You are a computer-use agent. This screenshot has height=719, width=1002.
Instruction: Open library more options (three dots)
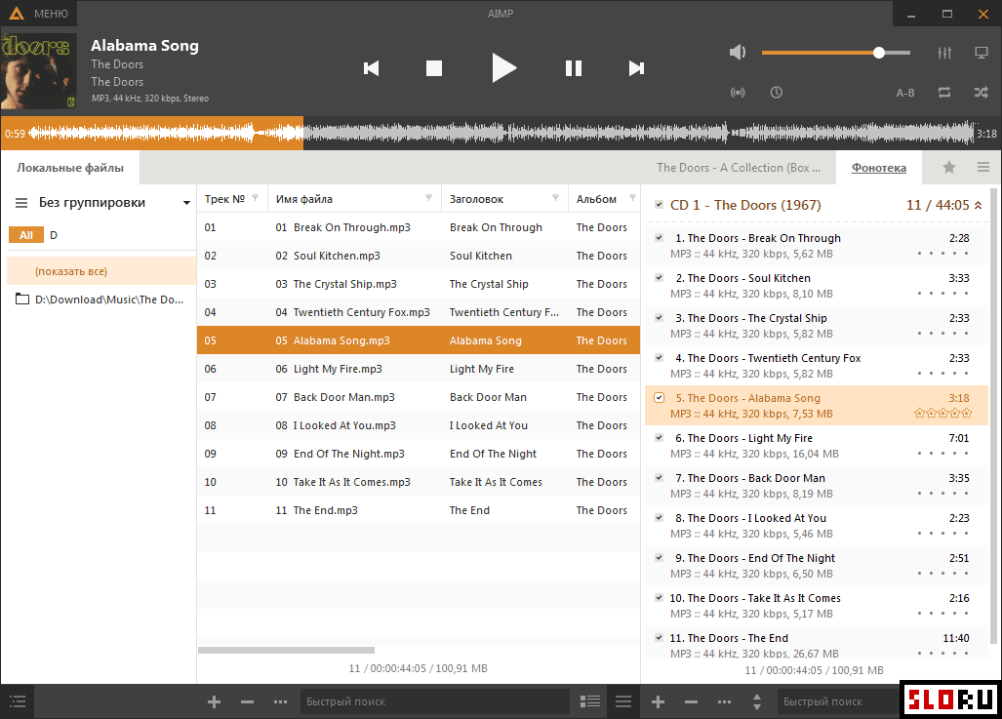coord(281,701)
